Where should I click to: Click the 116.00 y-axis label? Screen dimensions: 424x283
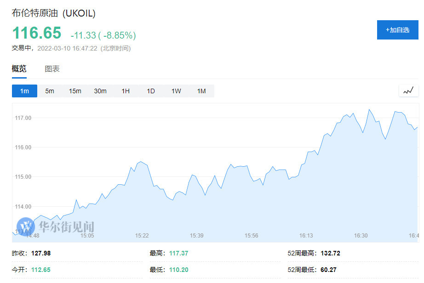[x=23, y=147]
